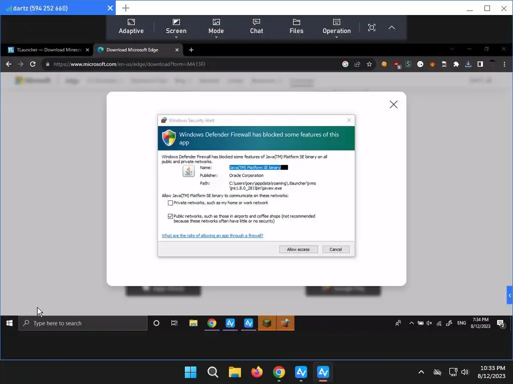Click the fullscreen icon in remote toolbar
Screen dimensions: 513x384
click(371, 27)
